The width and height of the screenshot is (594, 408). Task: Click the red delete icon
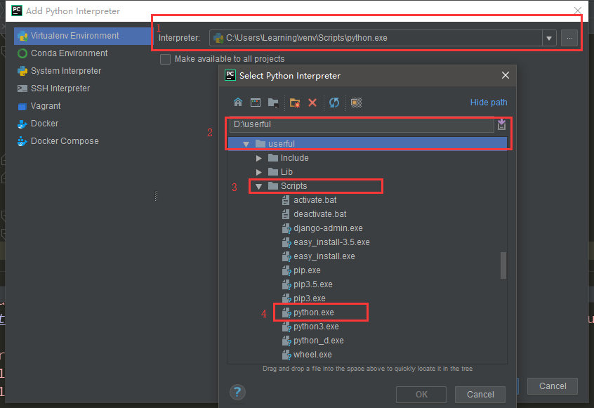click(312, 103)
